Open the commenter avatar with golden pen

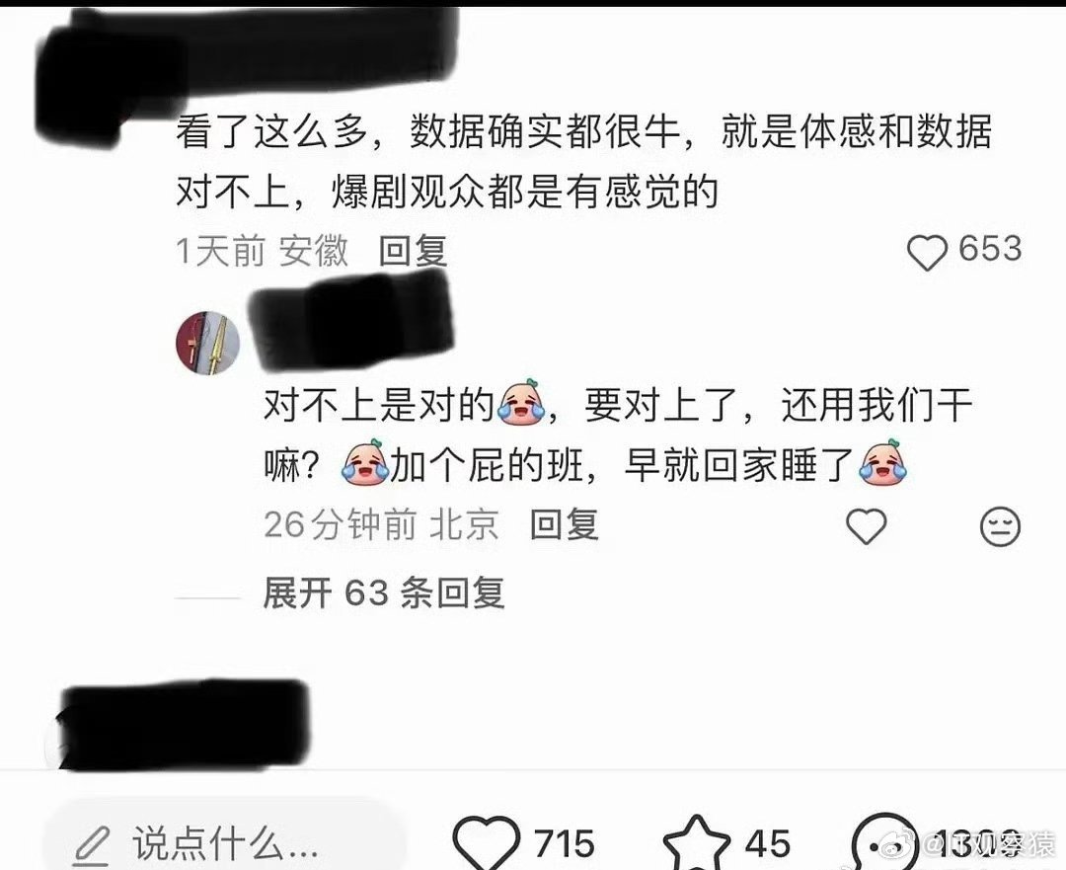(x=208, y=343)
